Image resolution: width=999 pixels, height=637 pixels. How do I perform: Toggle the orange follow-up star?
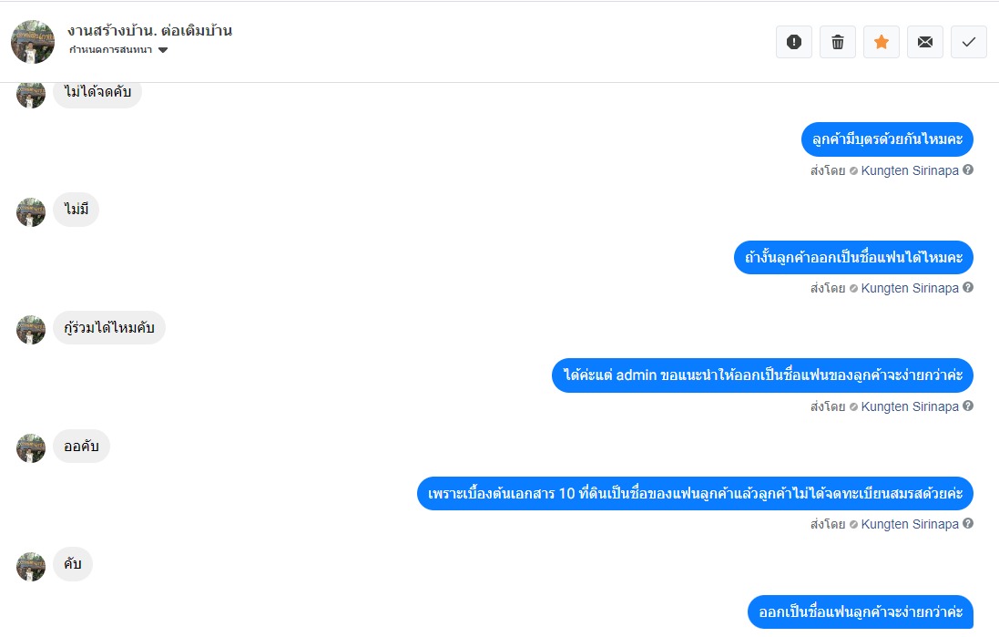[882, 42]
